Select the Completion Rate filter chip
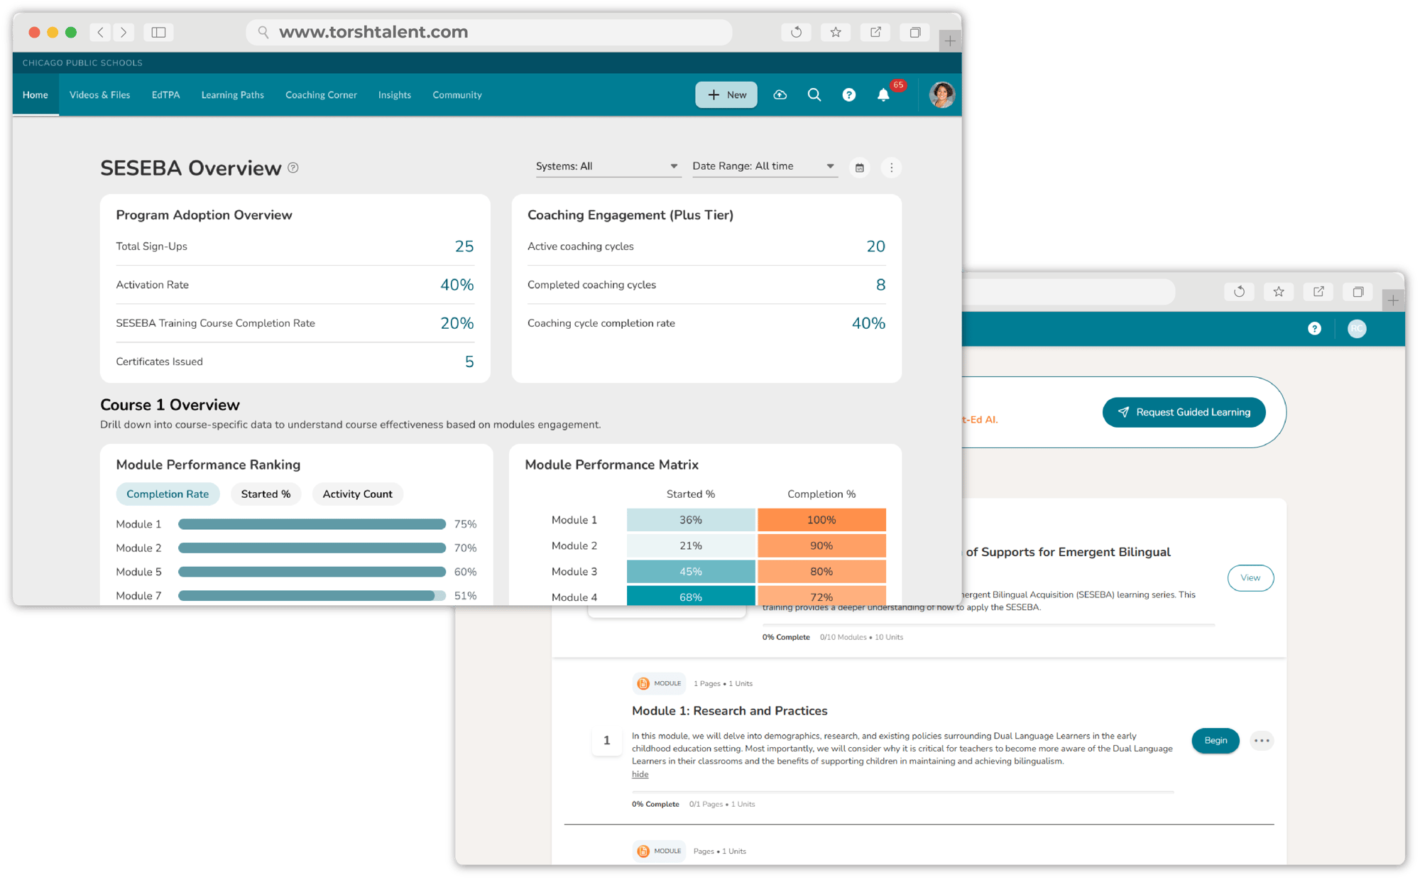The height and width of the screenshot is (880, 1420). point(168,494)
